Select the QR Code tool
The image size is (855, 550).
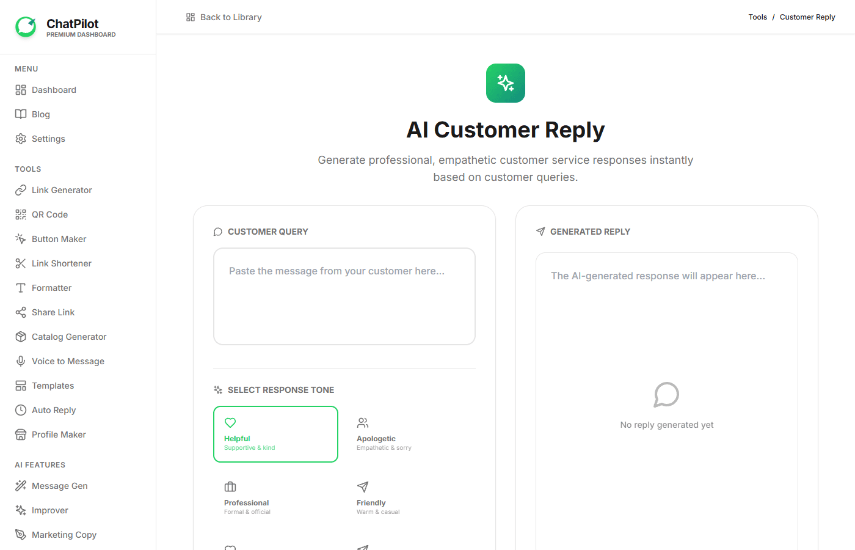point(49,214)
